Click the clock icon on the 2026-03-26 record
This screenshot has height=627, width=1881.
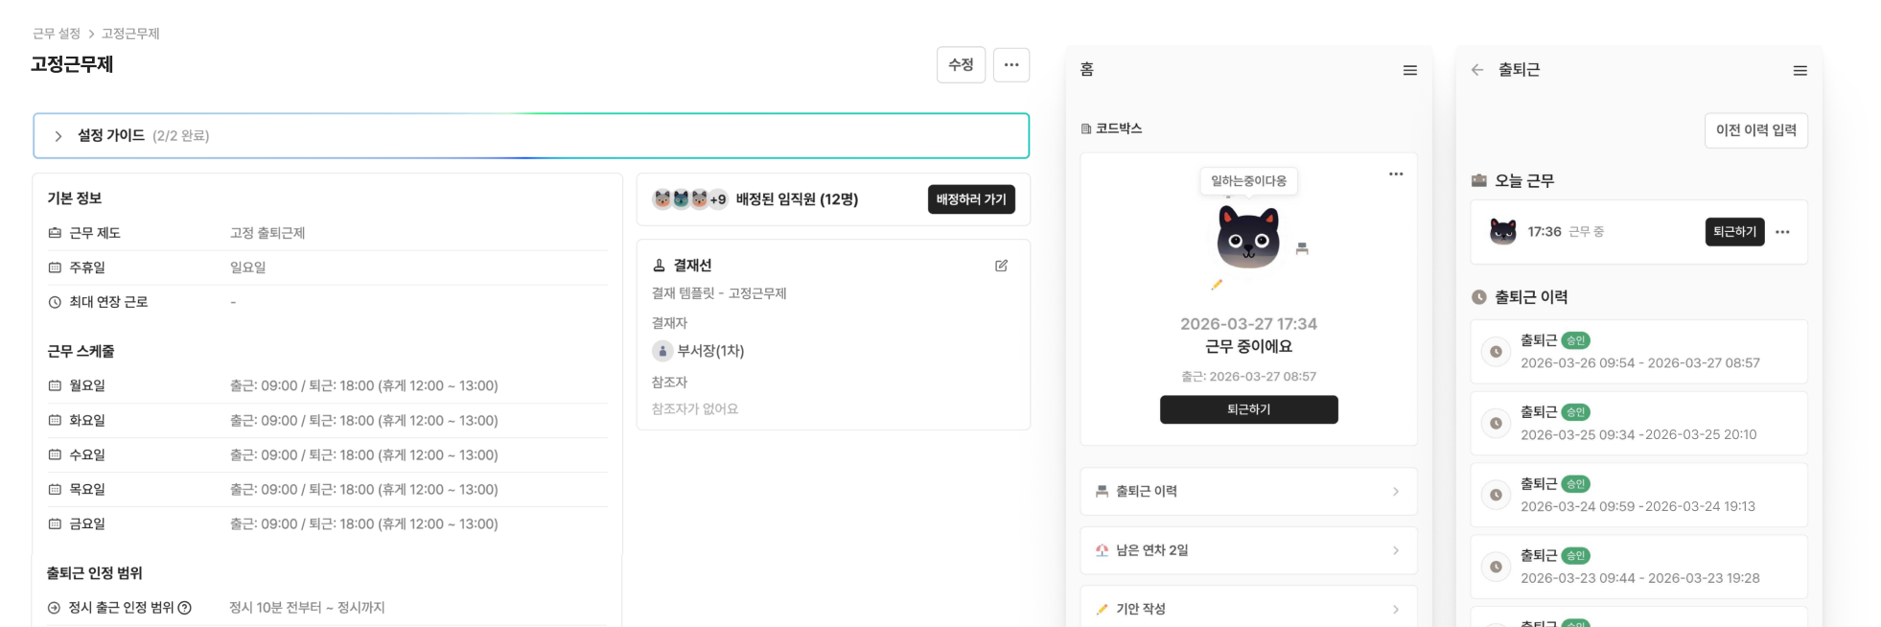1496,352
